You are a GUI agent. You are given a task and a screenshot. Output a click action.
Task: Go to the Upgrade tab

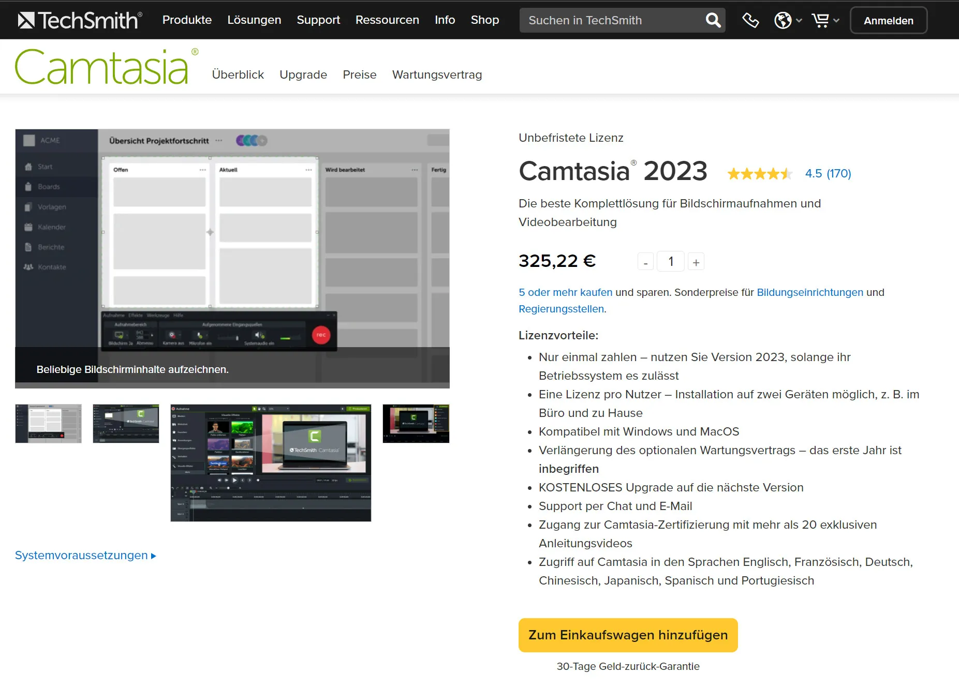click(x=303, y=74)
